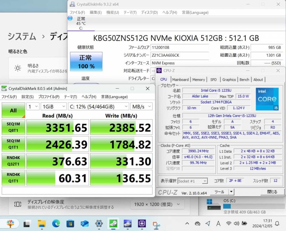The image size is (286, 231).
Task: Open Windows Start widgets icon in taskbar
Action: click(x=10, y=223)
